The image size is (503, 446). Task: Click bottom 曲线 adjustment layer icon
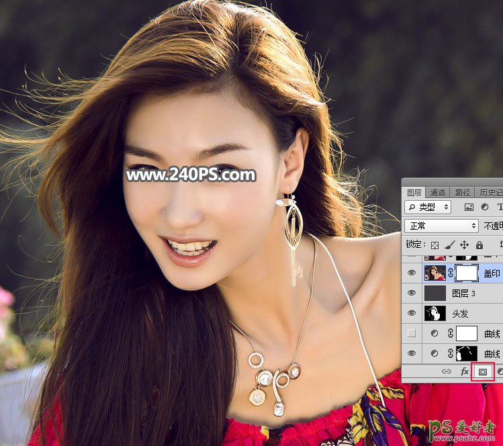[435, 353]
